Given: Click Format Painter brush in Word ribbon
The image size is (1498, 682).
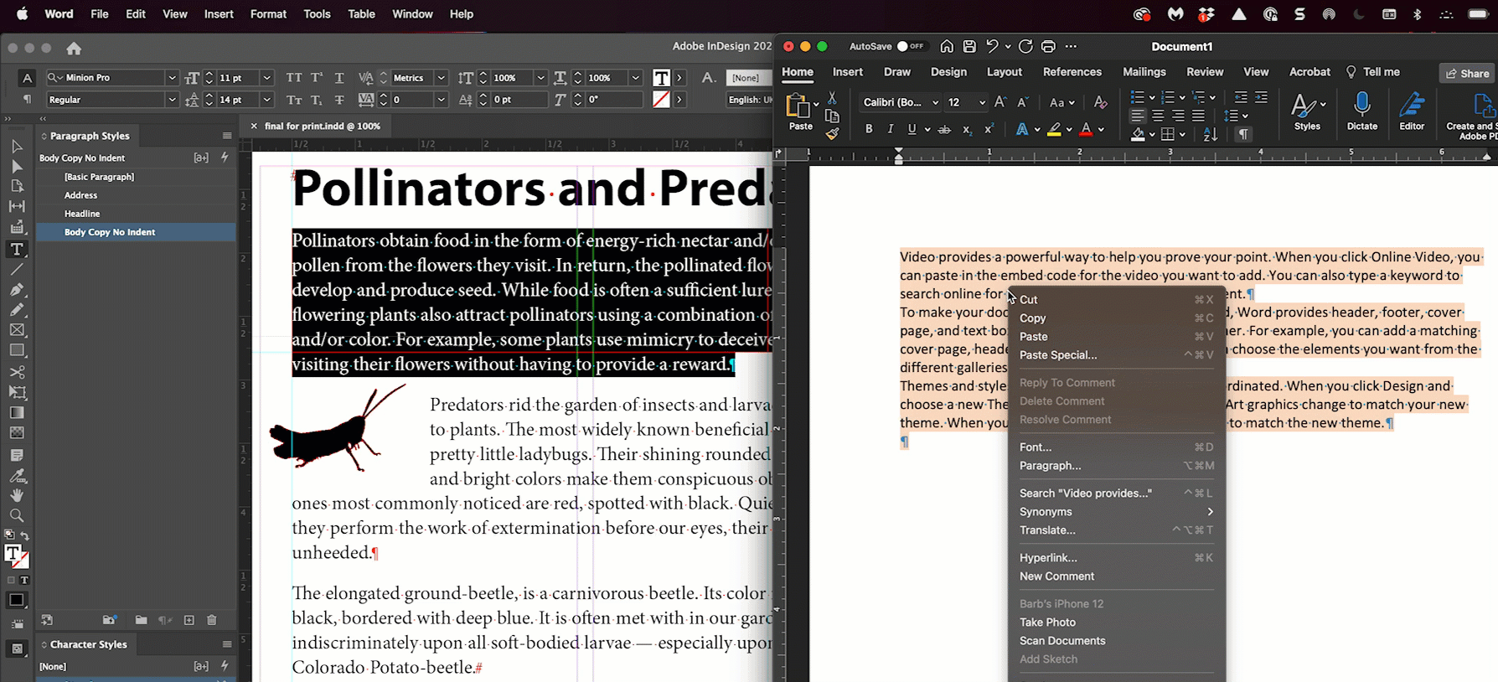Looking at the screenshot, I should (832, 133).
